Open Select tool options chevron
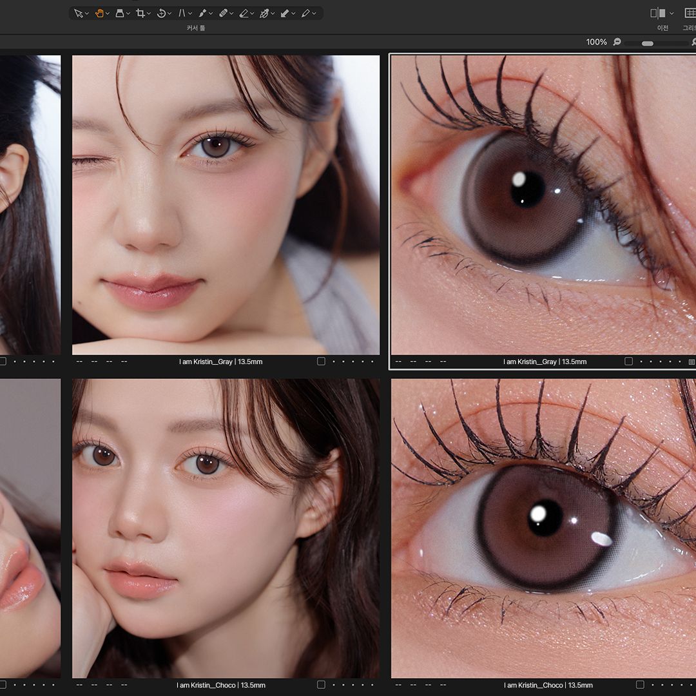The width and height of the screenshot is (696, 696). [86, 14]
